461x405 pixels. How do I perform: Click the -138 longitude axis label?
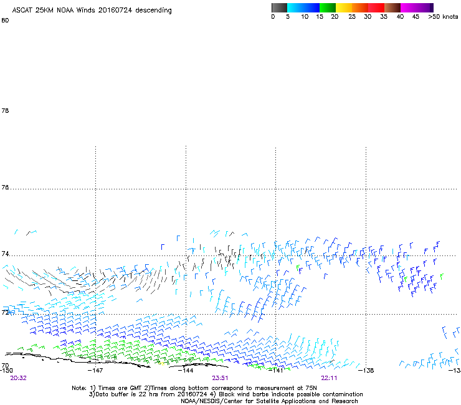pyautogui.click(x=366, y=371)
